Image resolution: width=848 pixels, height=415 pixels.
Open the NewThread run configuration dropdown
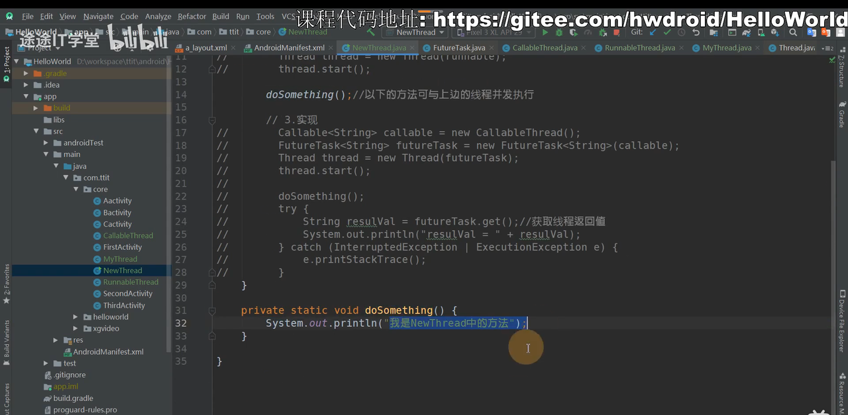click(415, 32)
